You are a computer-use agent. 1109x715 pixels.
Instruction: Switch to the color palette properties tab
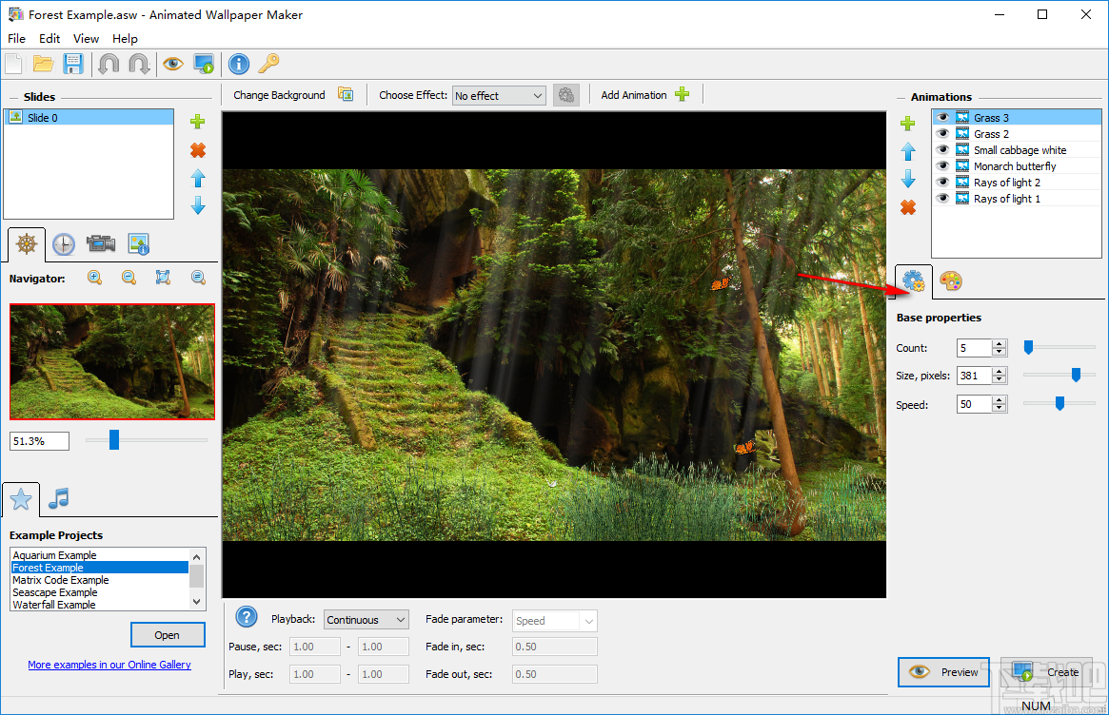coord(951,281)
